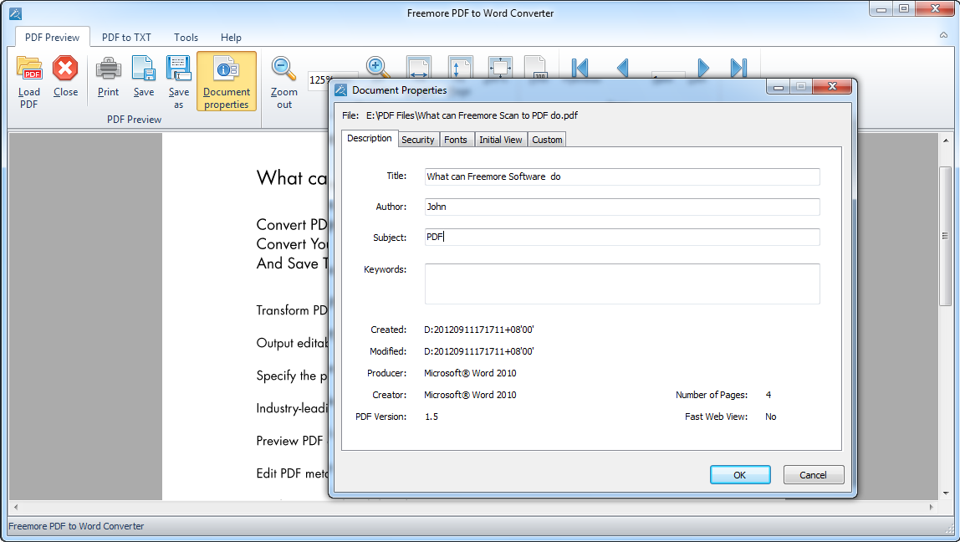Viewport: 960px width, 542px height.
Task: Switch to PDF to TXT tab
Action: click(x=126, y=37)
